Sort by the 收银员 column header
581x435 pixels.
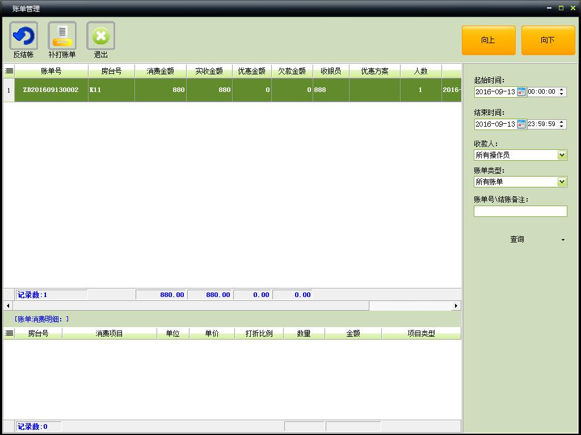(x=331, y=71)
